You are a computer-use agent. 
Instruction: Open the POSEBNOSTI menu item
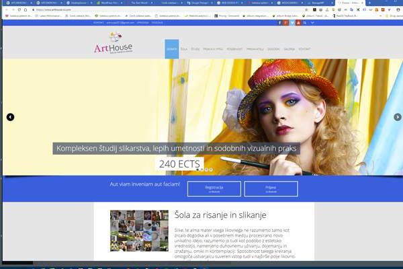pyautogui.click(x=234, y=49)
